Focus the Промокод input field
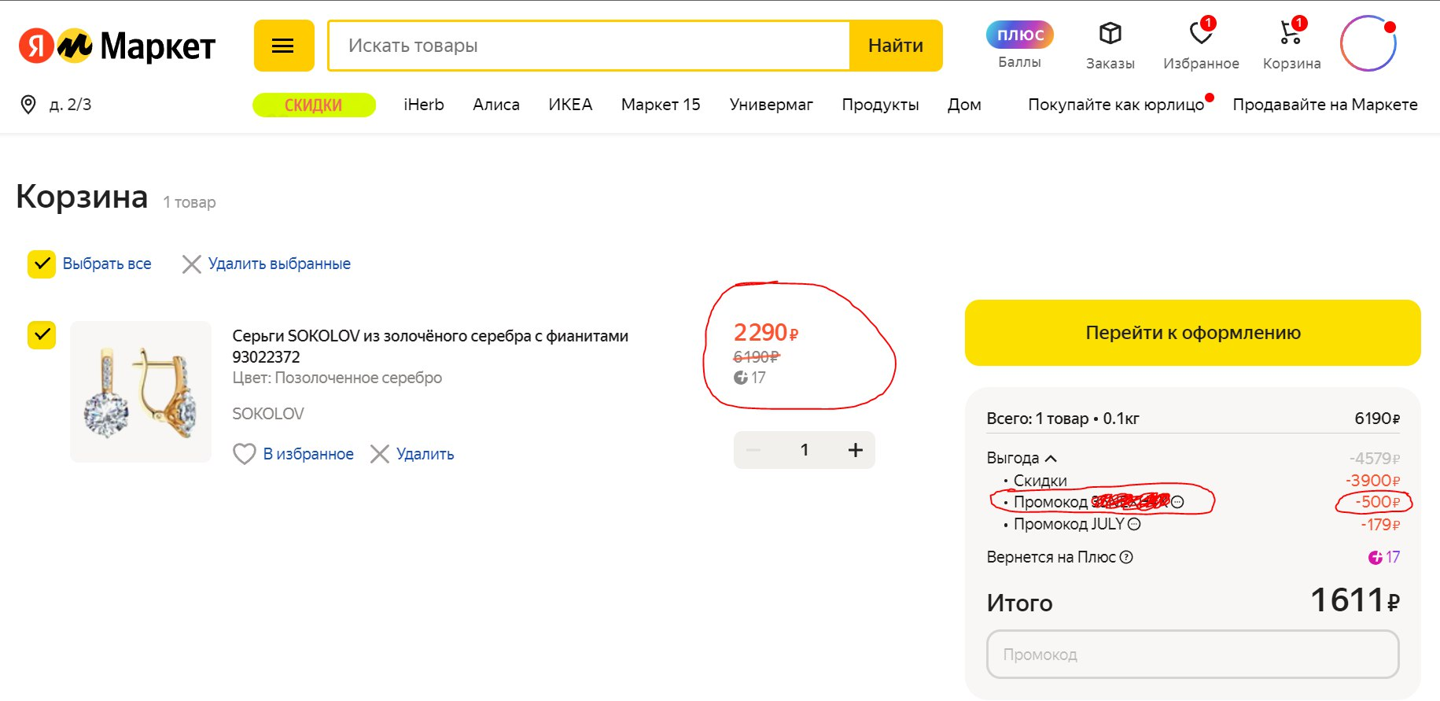 (x=1192, y=655)
